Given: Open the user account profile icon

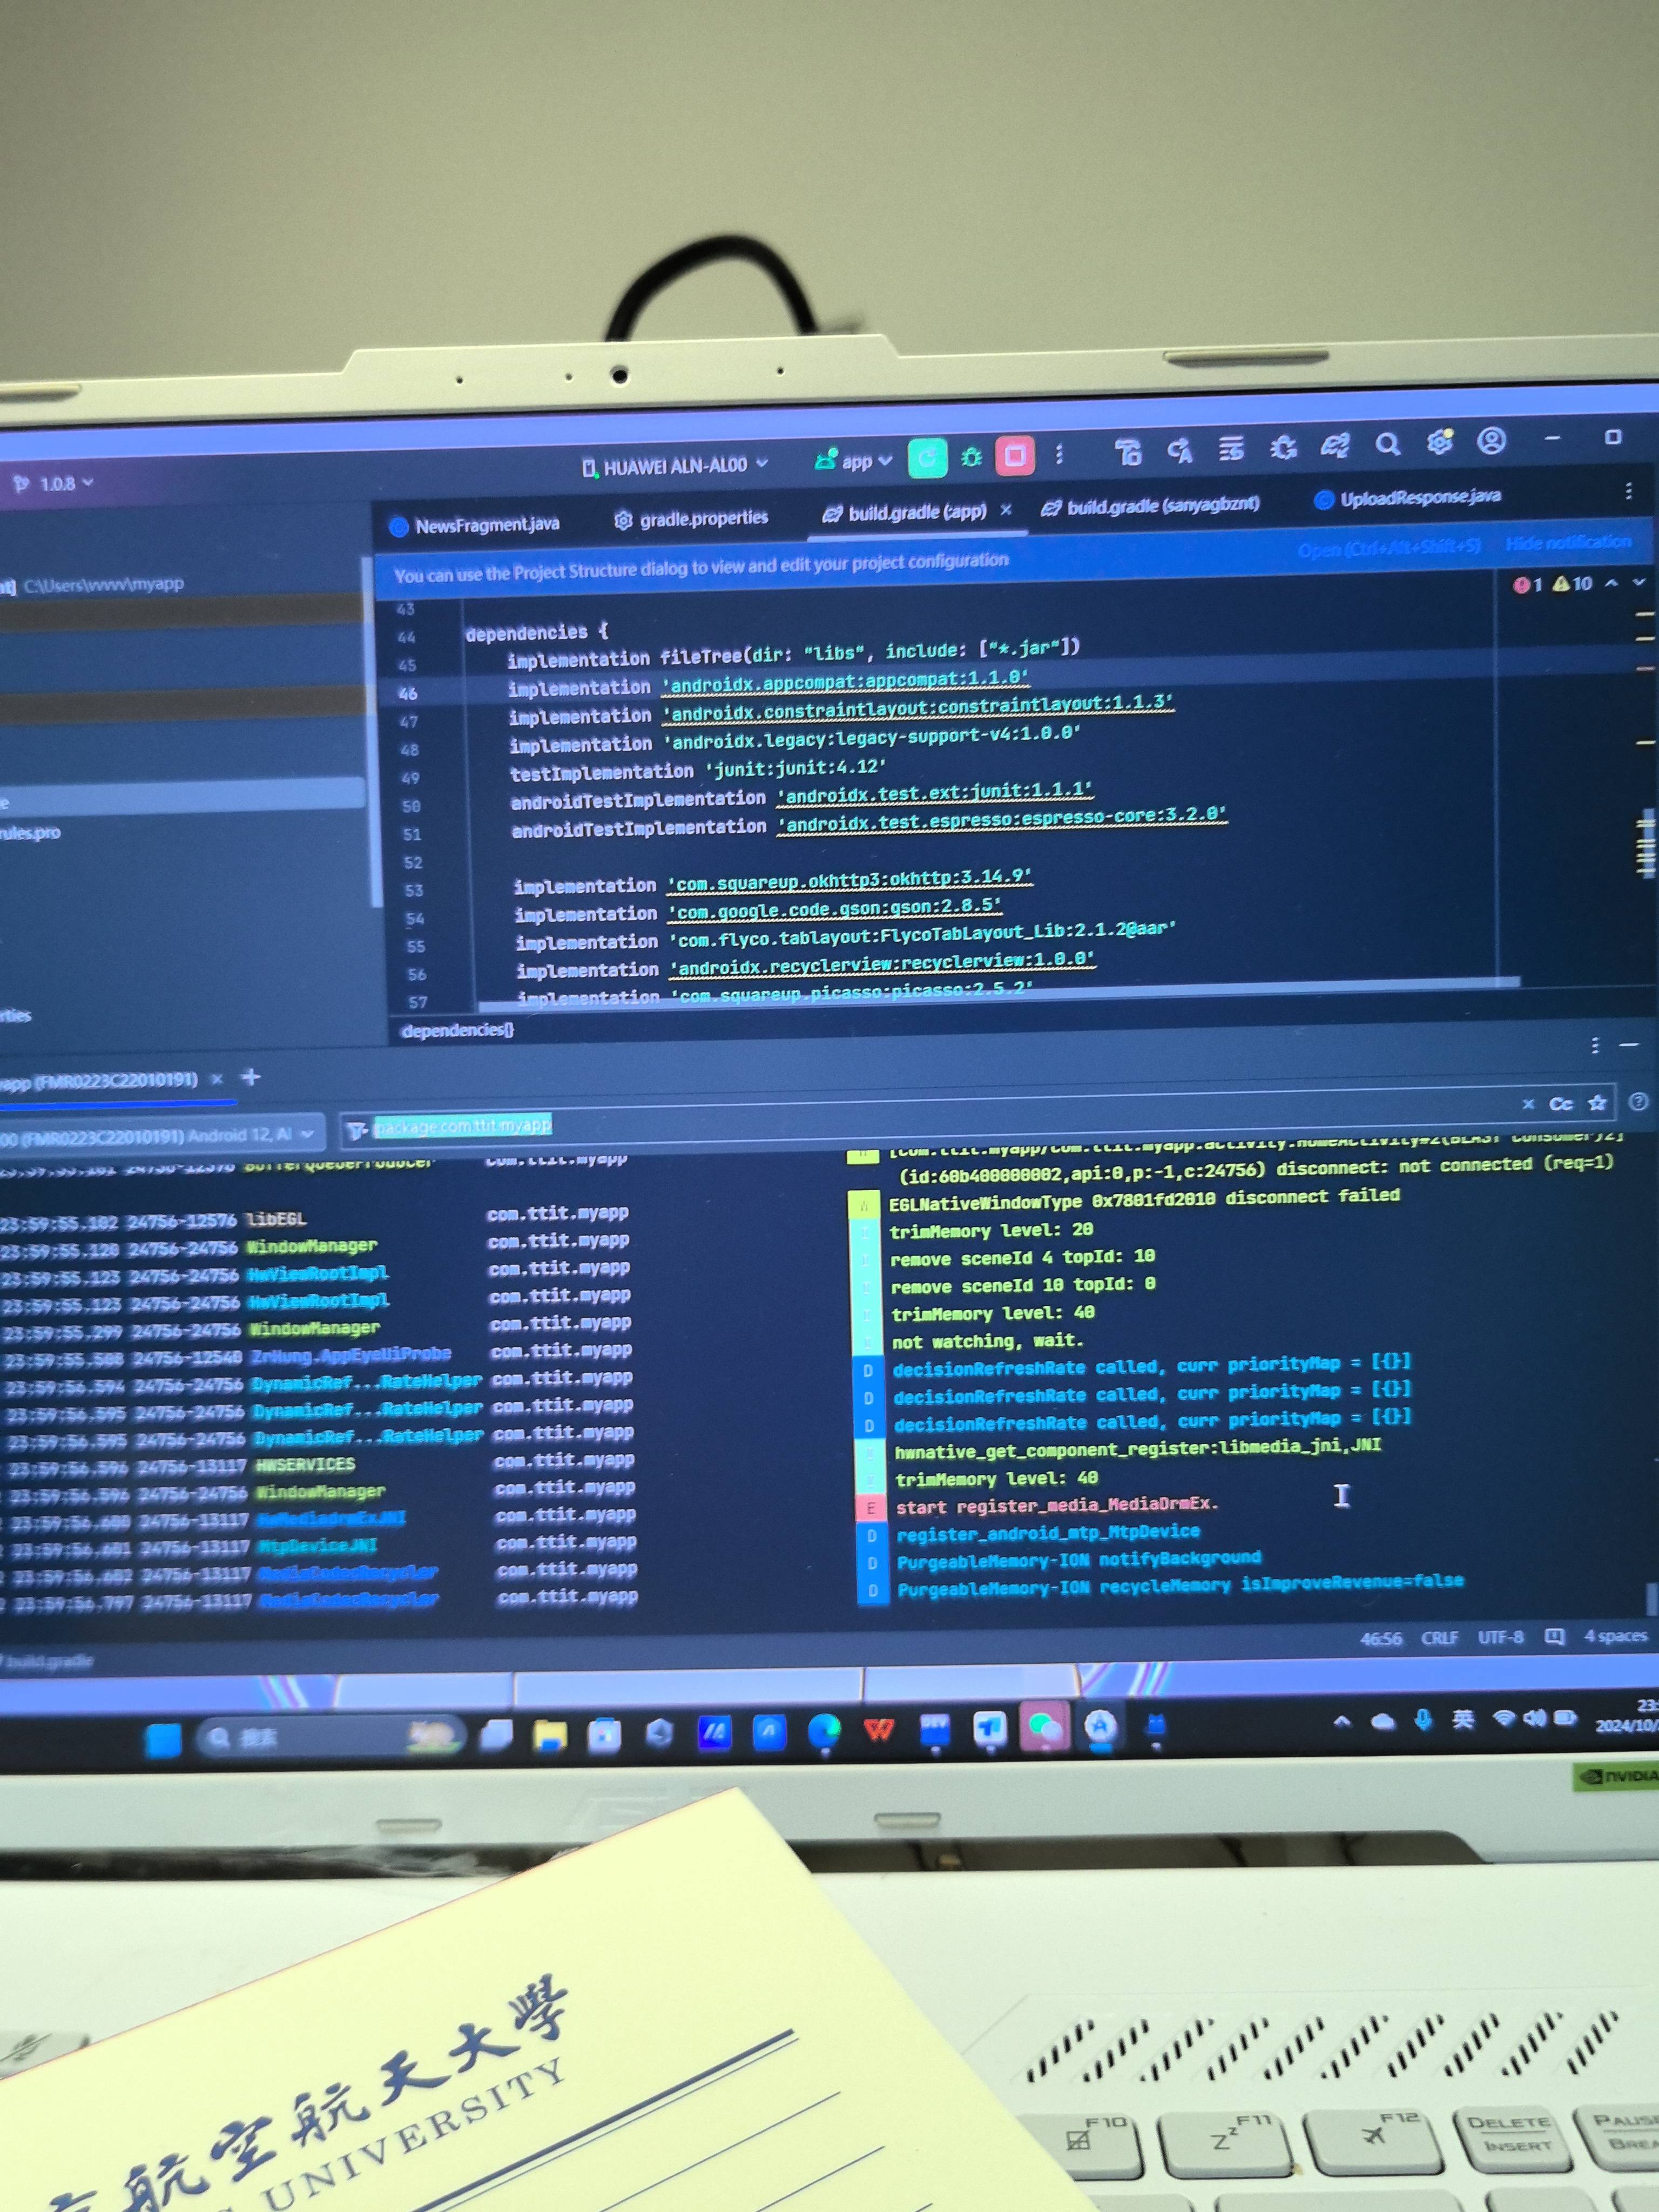Looking at the screenshot, I should tap(1491, 440).
